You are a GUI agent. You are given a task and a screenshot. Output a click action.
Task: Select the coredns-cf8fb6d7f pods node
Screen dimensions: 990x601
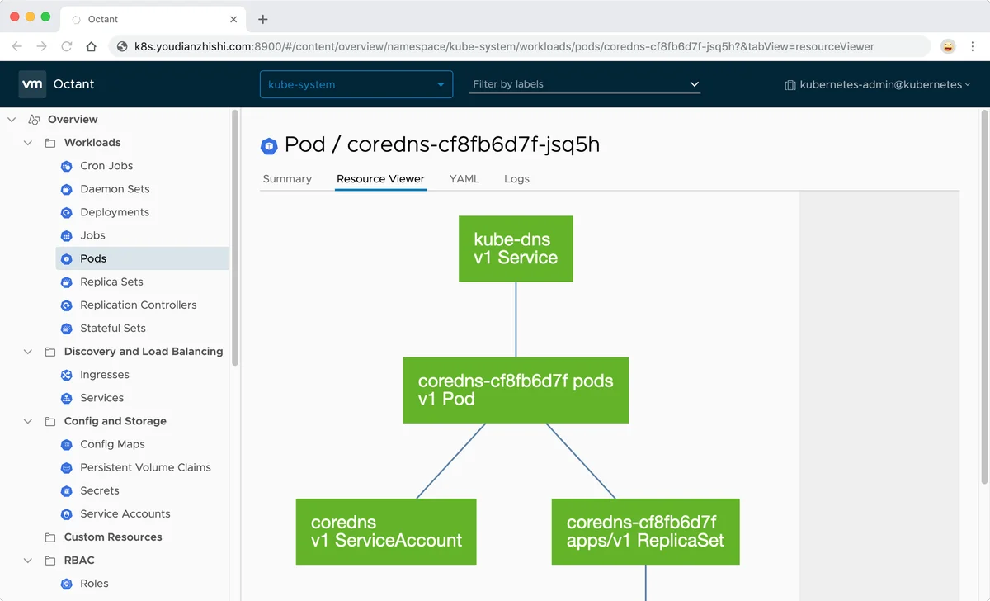point(516,390)
